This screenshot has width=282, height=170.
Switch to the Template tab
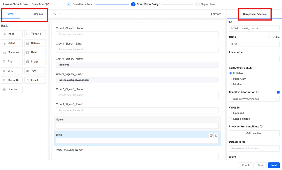[38, 14]
